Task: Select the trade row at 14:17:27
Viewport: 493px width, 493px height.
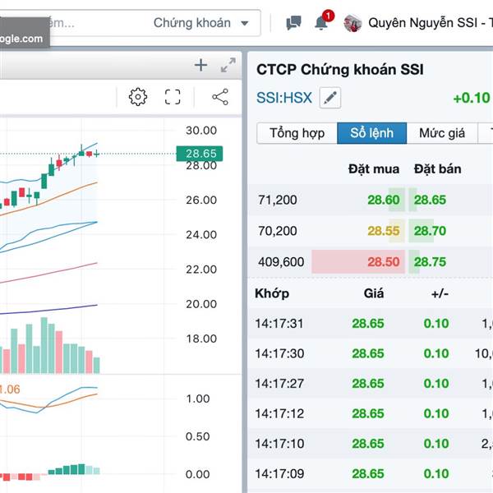Action: point(371,383)
